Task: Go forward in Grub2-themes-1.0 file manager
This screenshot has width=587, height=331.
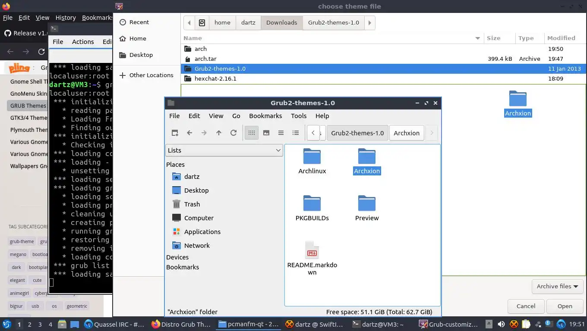Action: [204, 133]
